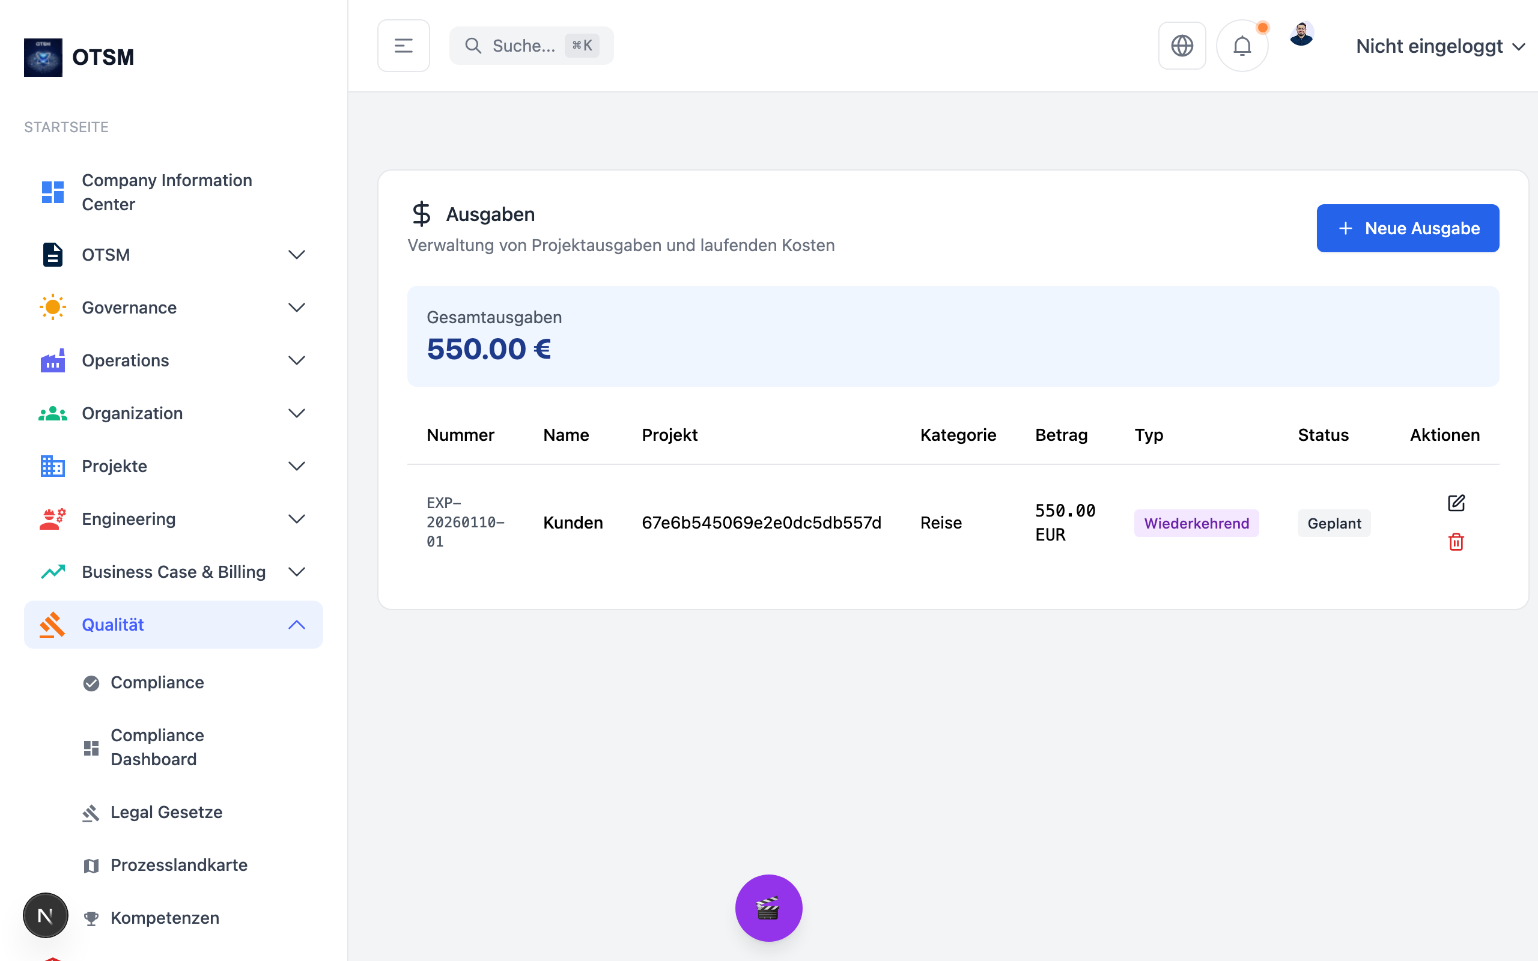1538x961 pixels.
Task: Click the globe language icon
Action: pos(1182,46)
